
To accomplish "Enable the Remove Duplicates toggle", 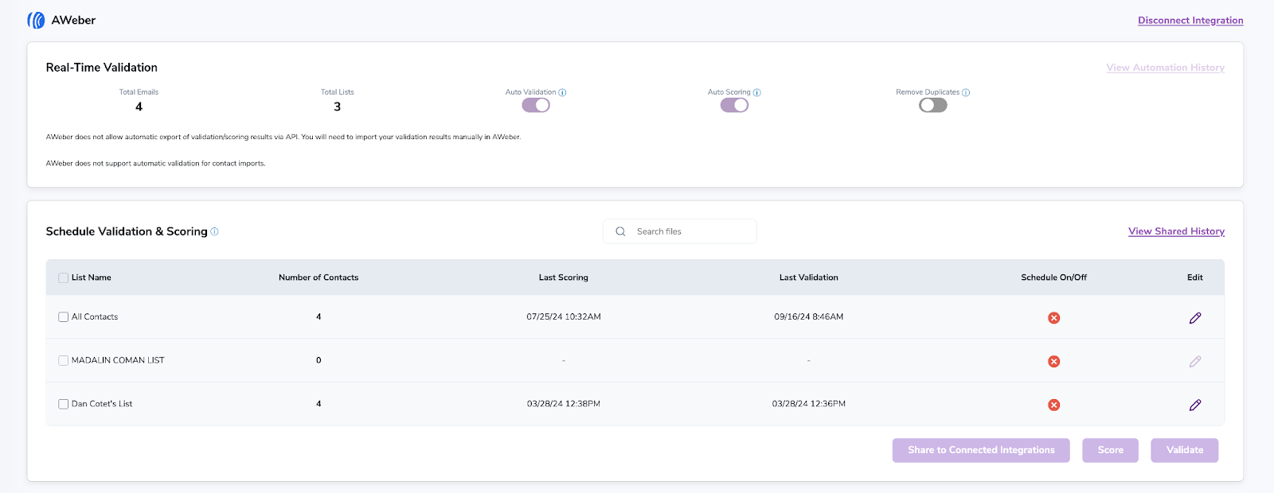I will click(x=933, y=105).
